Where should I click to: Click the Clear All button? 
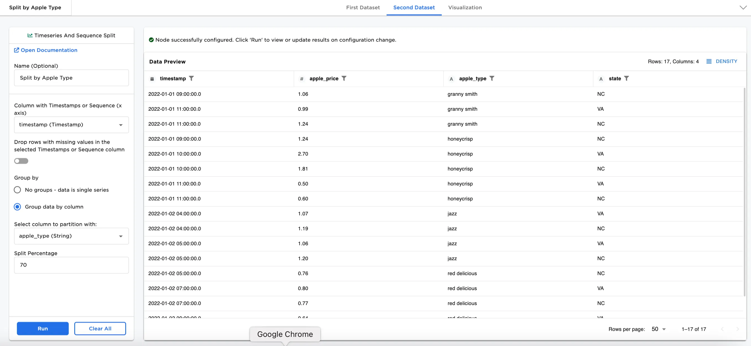click(x=100, y=329)
